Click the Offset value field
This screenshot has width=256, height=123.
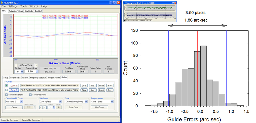[x=59, y=107]
